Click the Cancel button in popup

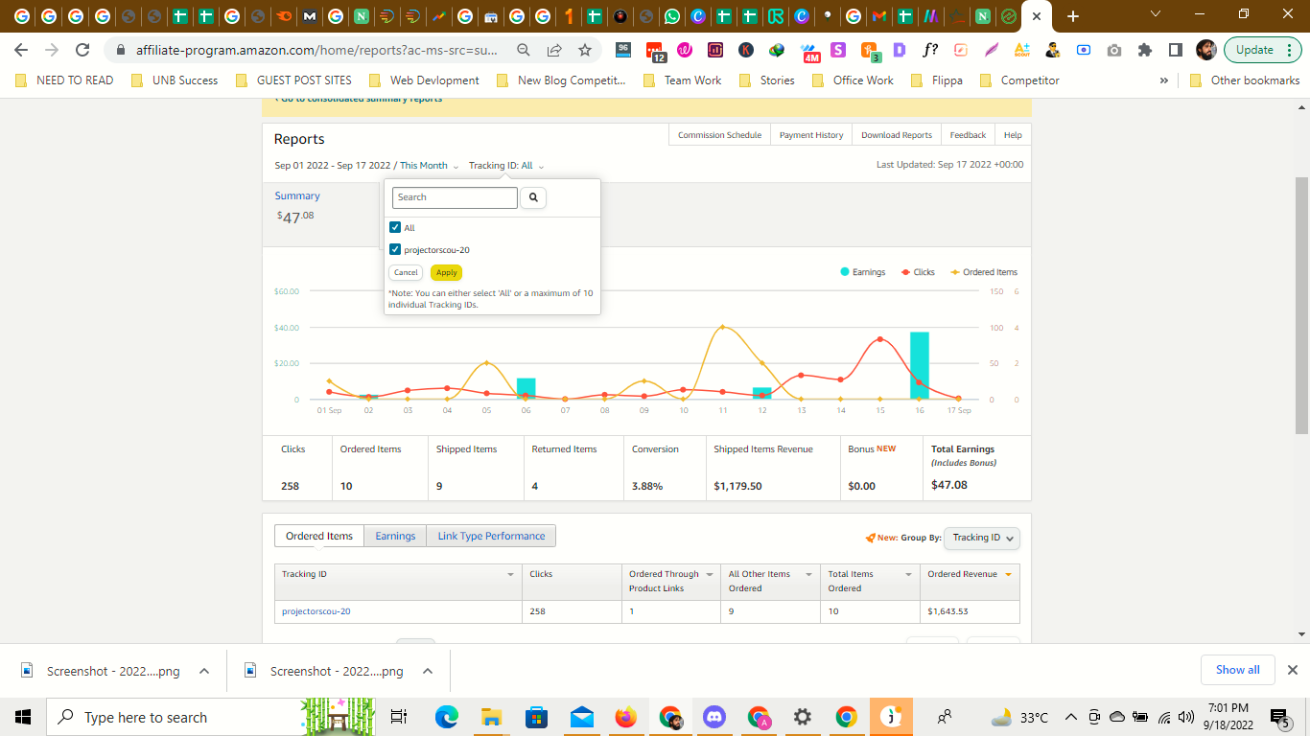406,272
